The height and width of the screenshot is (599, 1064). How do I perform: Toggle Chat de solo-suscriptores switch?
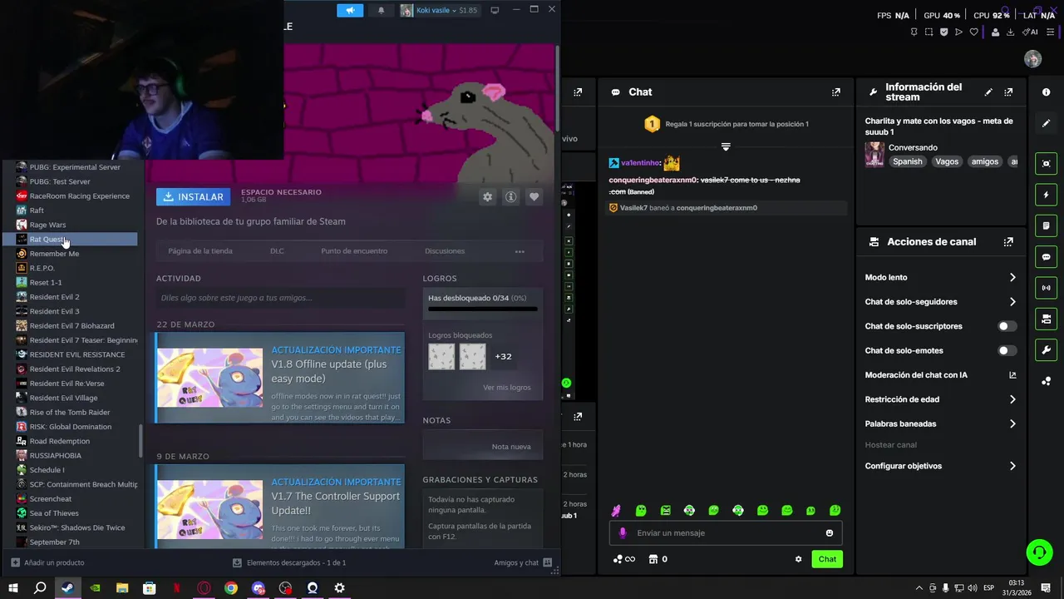1007,326
